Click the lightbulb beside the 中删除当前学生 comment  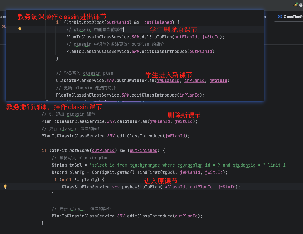pyautogui.click(x=20, y=29)
